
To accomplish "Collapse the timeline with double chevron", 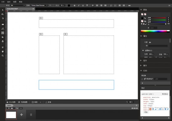I will (136, 105).
